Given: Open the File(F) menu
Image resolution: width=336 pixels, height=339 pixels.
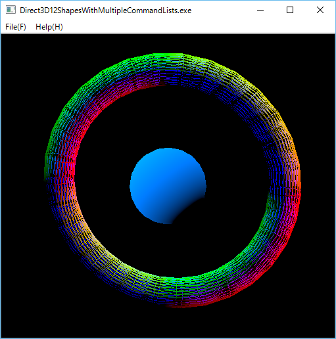Looking at the screenshot, I should click(16, 27).
